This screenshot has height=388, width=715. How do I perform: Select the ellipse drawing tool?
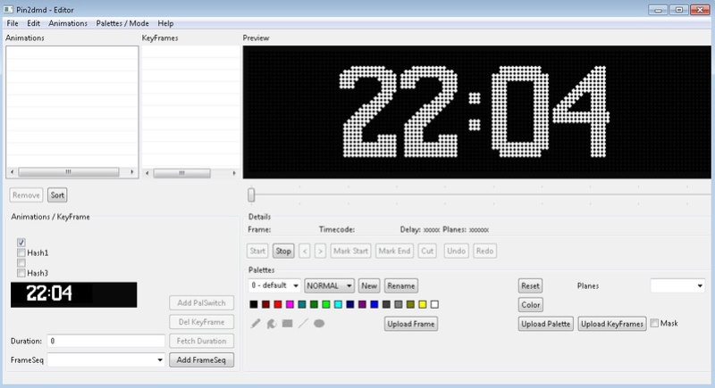click(x=319, y=324)
